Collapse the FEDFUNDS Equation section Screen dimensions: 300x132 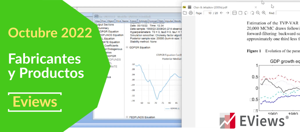127,117
